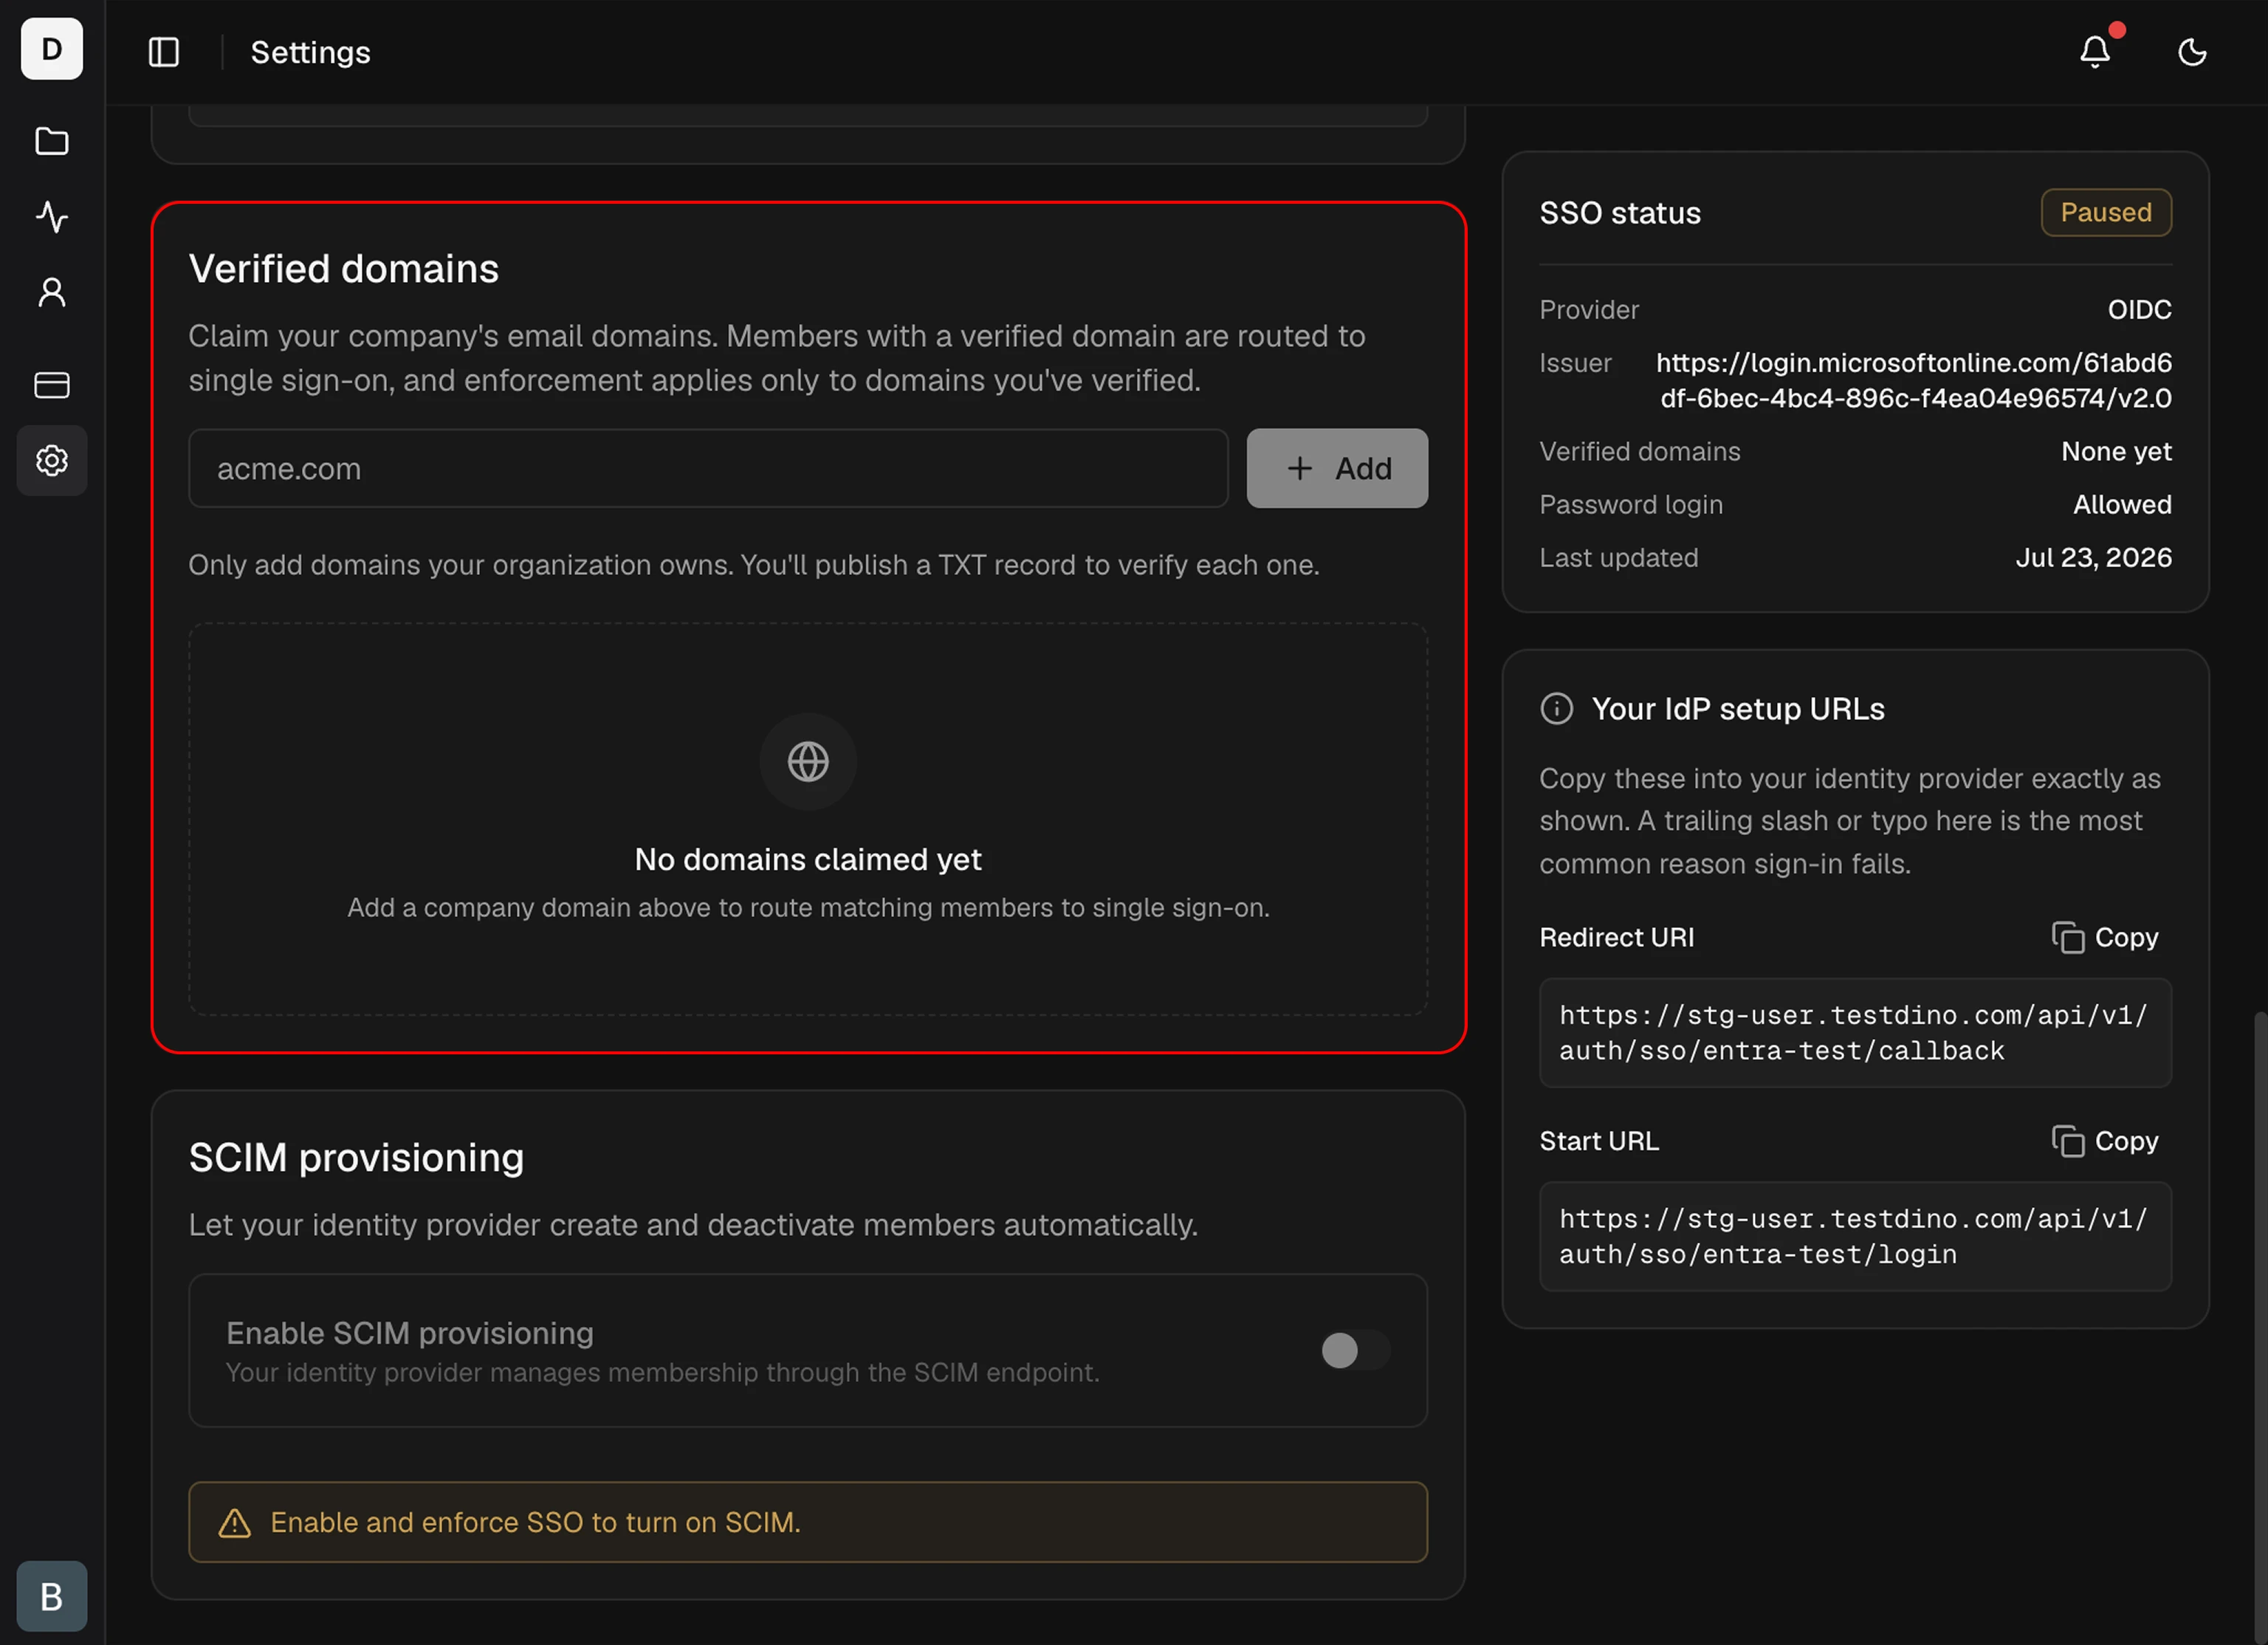The width and height of the screenshot is (2268, 1645).
Task: Click the SSO status heading
Action: 1620,213
